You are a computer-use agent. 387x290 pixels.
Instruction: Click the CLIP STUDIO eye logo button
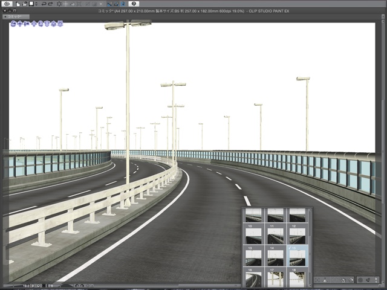tap(7, 4)
